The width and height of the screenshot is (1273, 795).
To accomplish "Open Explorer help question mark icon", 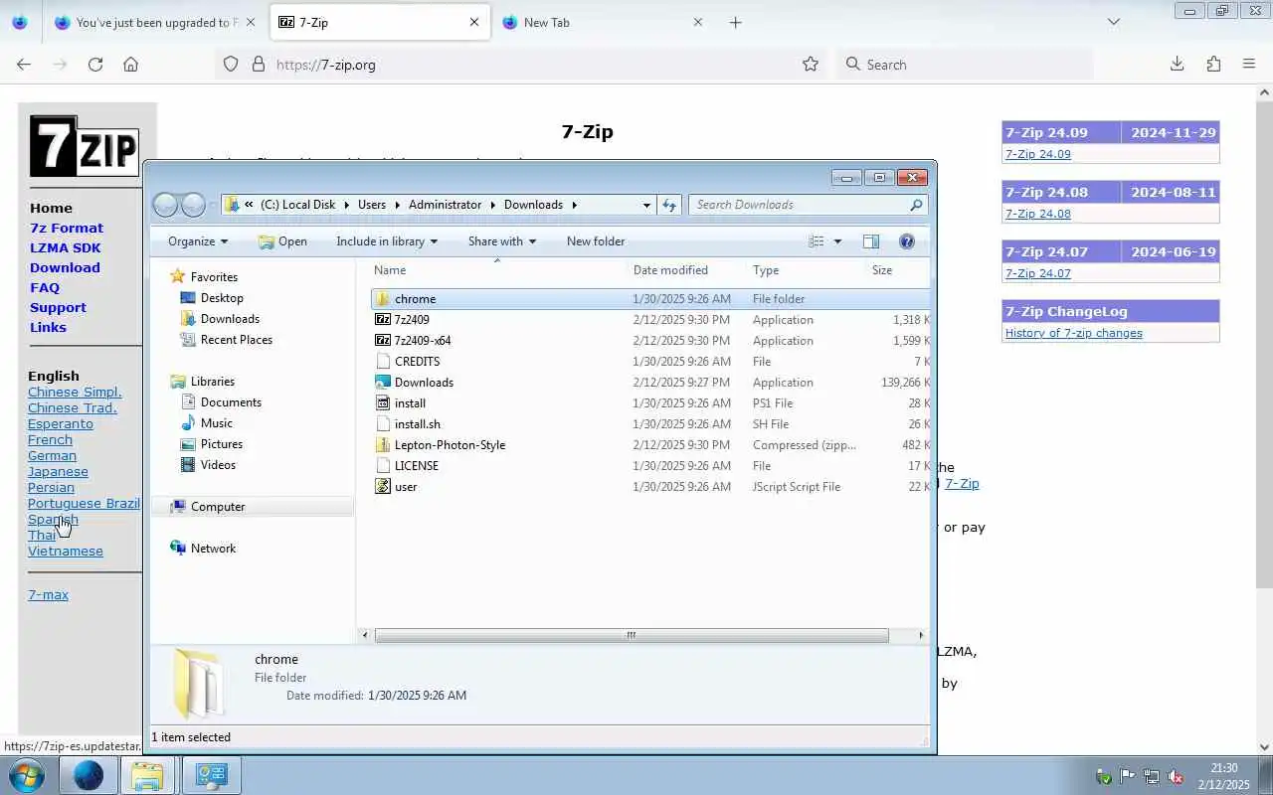I will point(907,241).
